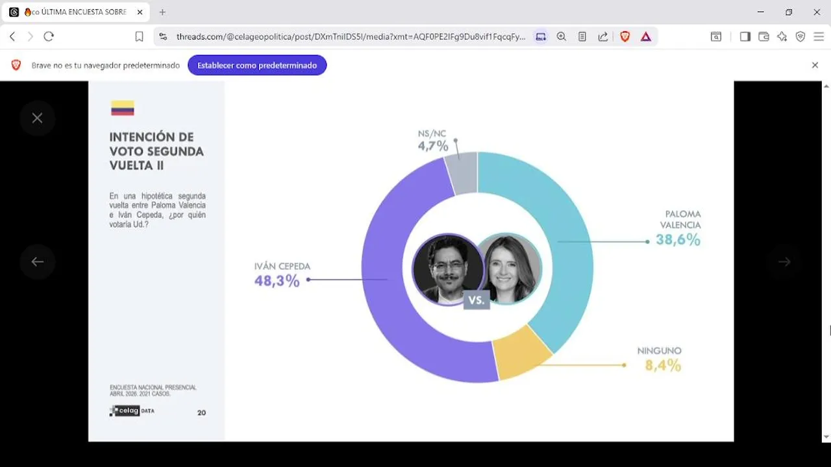This screenshot has width=831, height=467.
Task: Open site settings icon in address bar
Action: point(163,37)
